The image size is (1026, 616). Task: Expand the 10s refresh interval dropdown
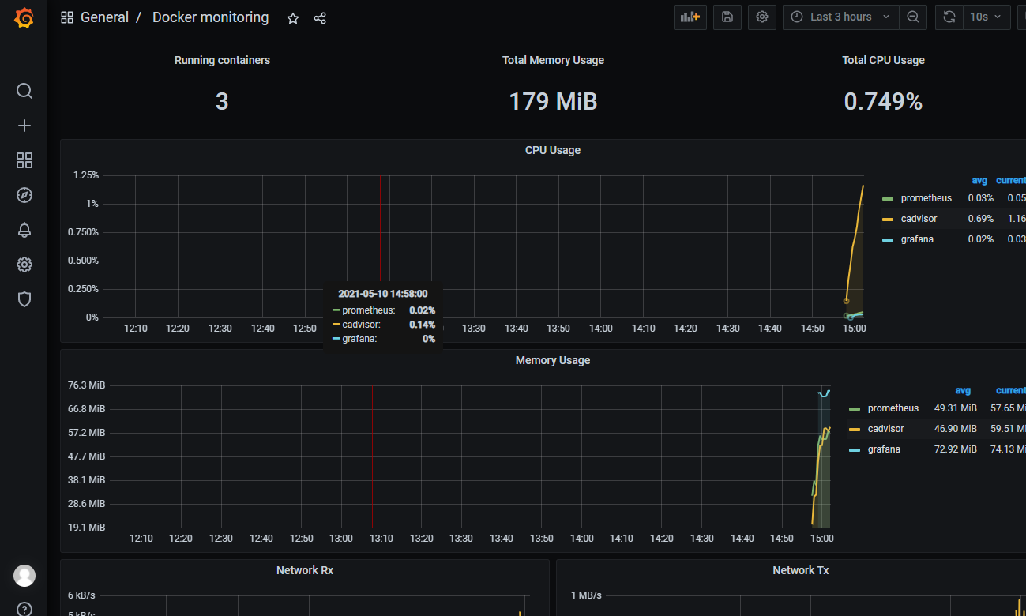(986, 17)
